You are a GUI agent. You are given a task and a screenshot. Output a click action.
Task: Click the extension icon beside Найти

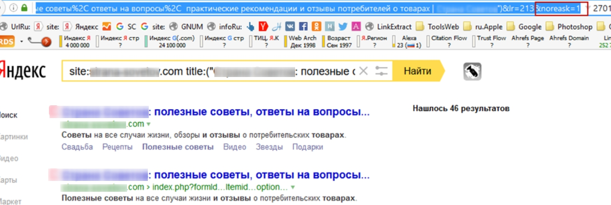472,71
